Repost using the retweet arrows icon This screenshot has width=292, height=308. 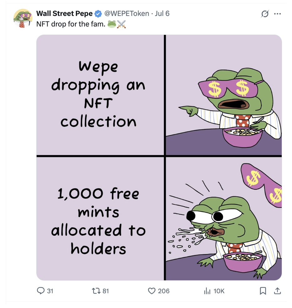pyautogui.click(x=96, y=291)
